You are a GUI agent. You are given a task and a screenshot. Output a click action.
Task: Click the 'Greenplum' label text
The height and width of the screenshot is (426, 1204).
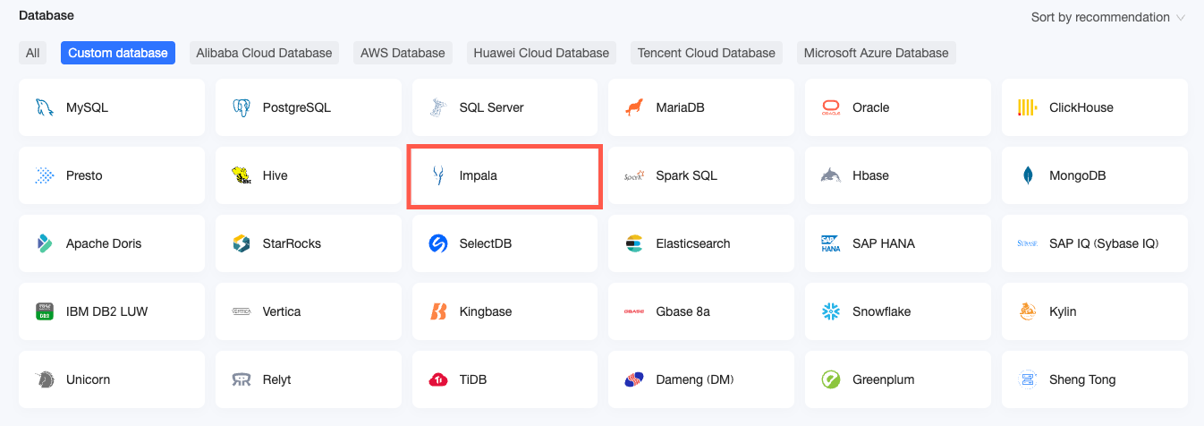point(884,379)
